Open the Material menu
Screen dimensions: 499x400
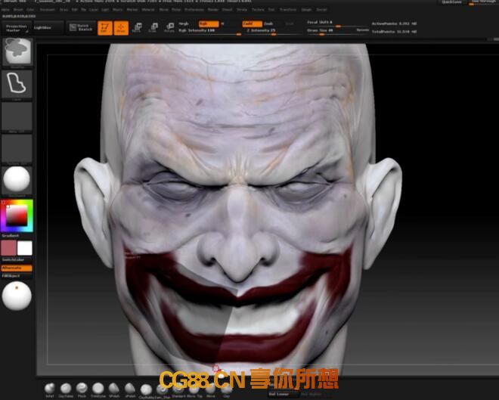148,10
